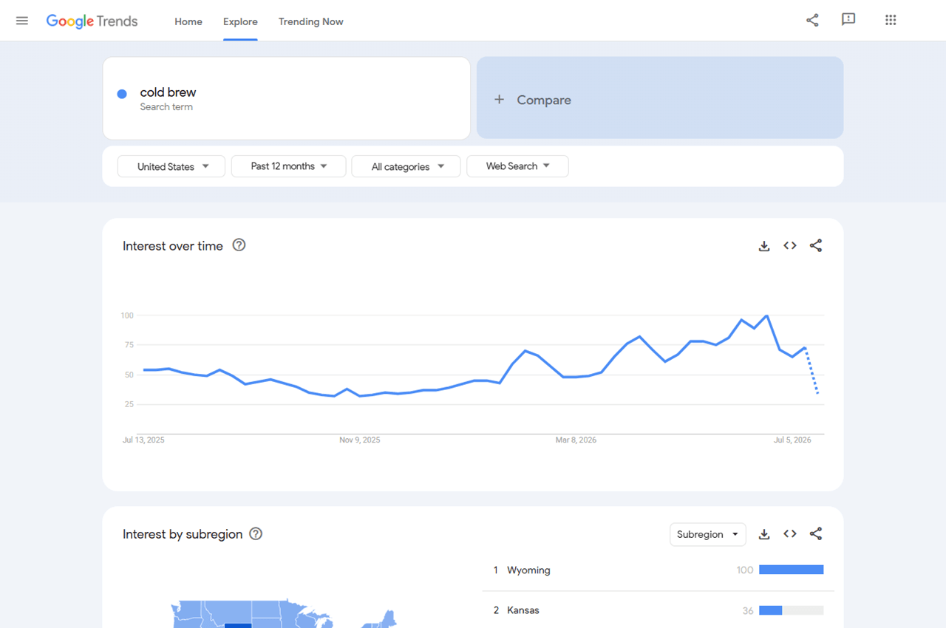Click the Nov 9, 2025 axis label

360,440
